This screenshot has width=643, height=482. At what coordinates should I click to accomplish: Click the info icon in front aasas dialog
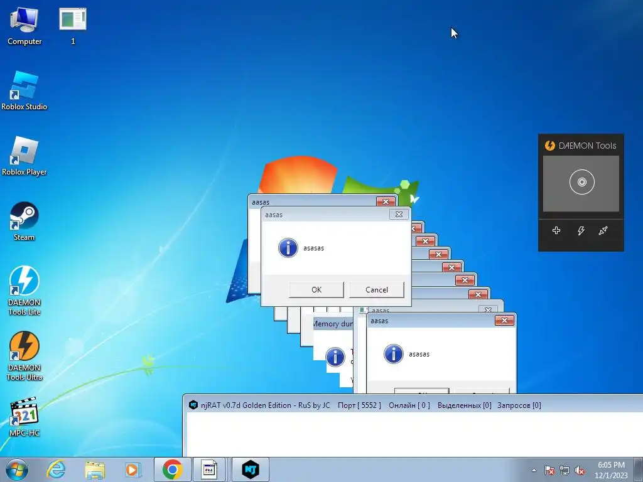click(288, 248)
